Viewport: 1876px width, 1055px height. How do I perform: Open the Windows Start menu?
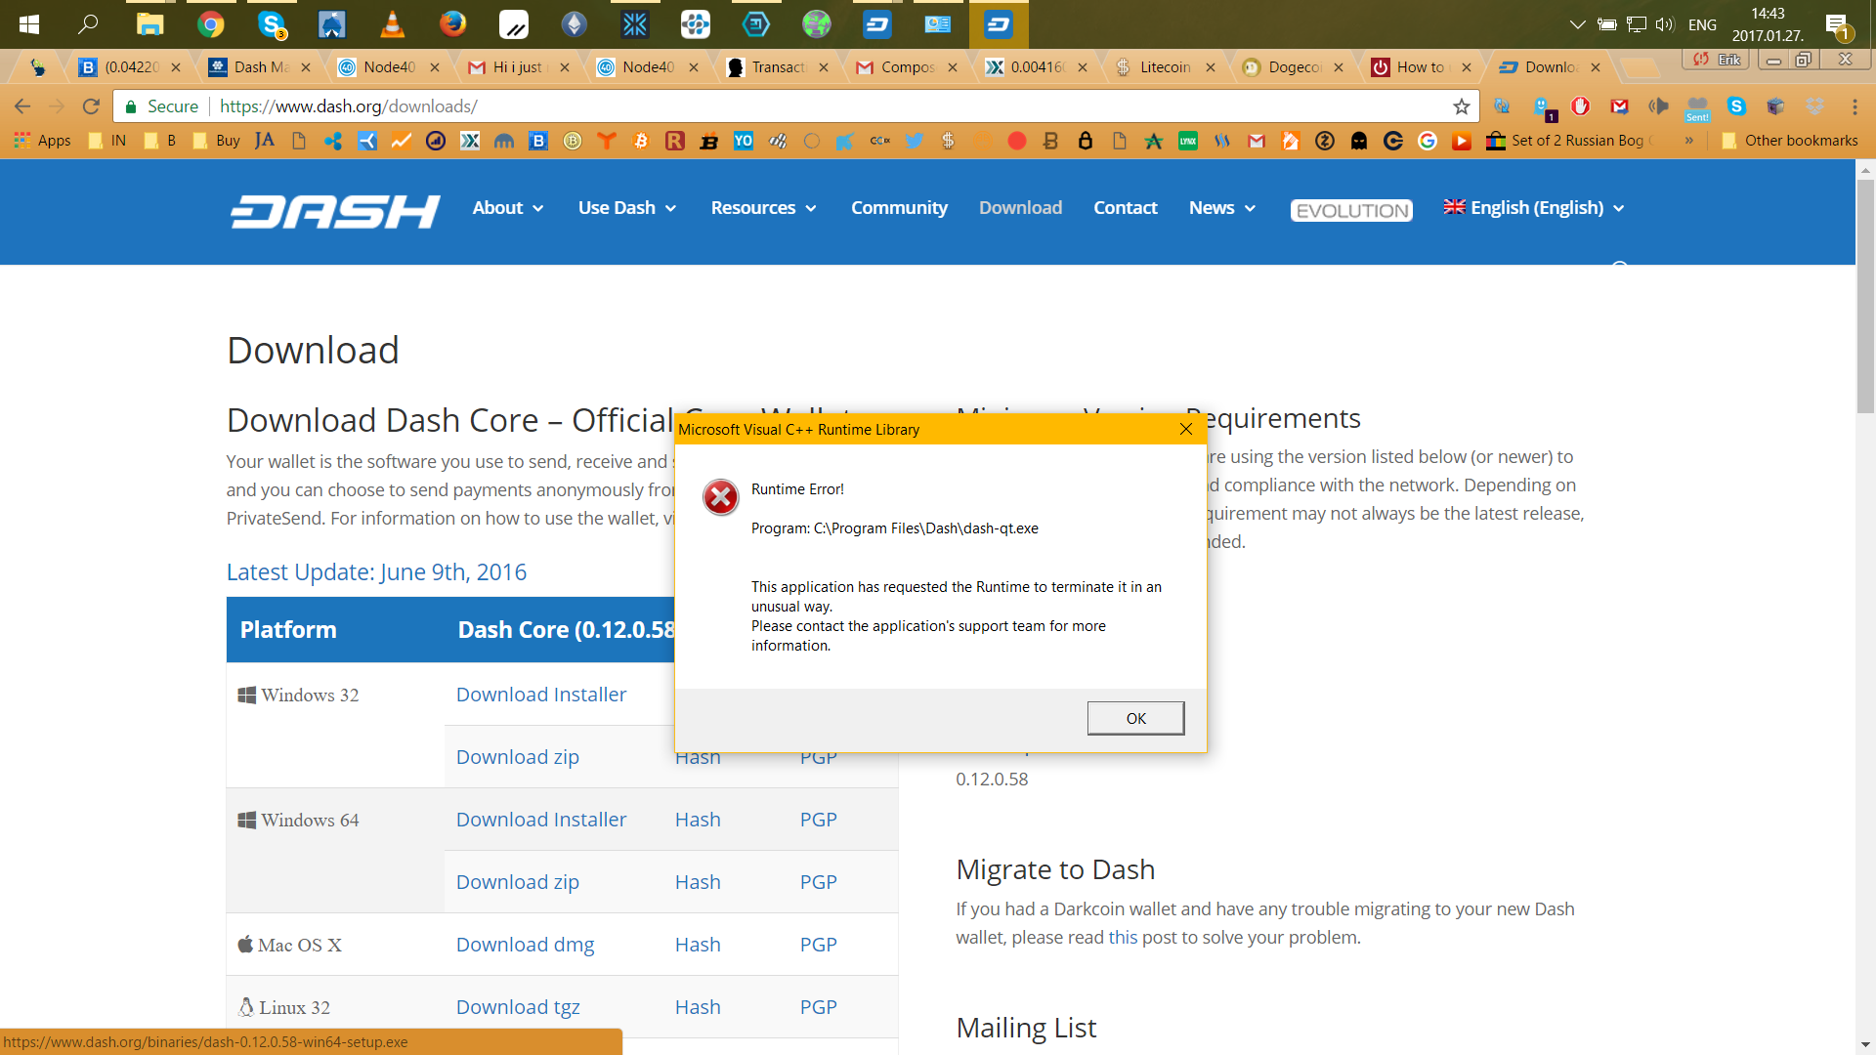(29, 24)
